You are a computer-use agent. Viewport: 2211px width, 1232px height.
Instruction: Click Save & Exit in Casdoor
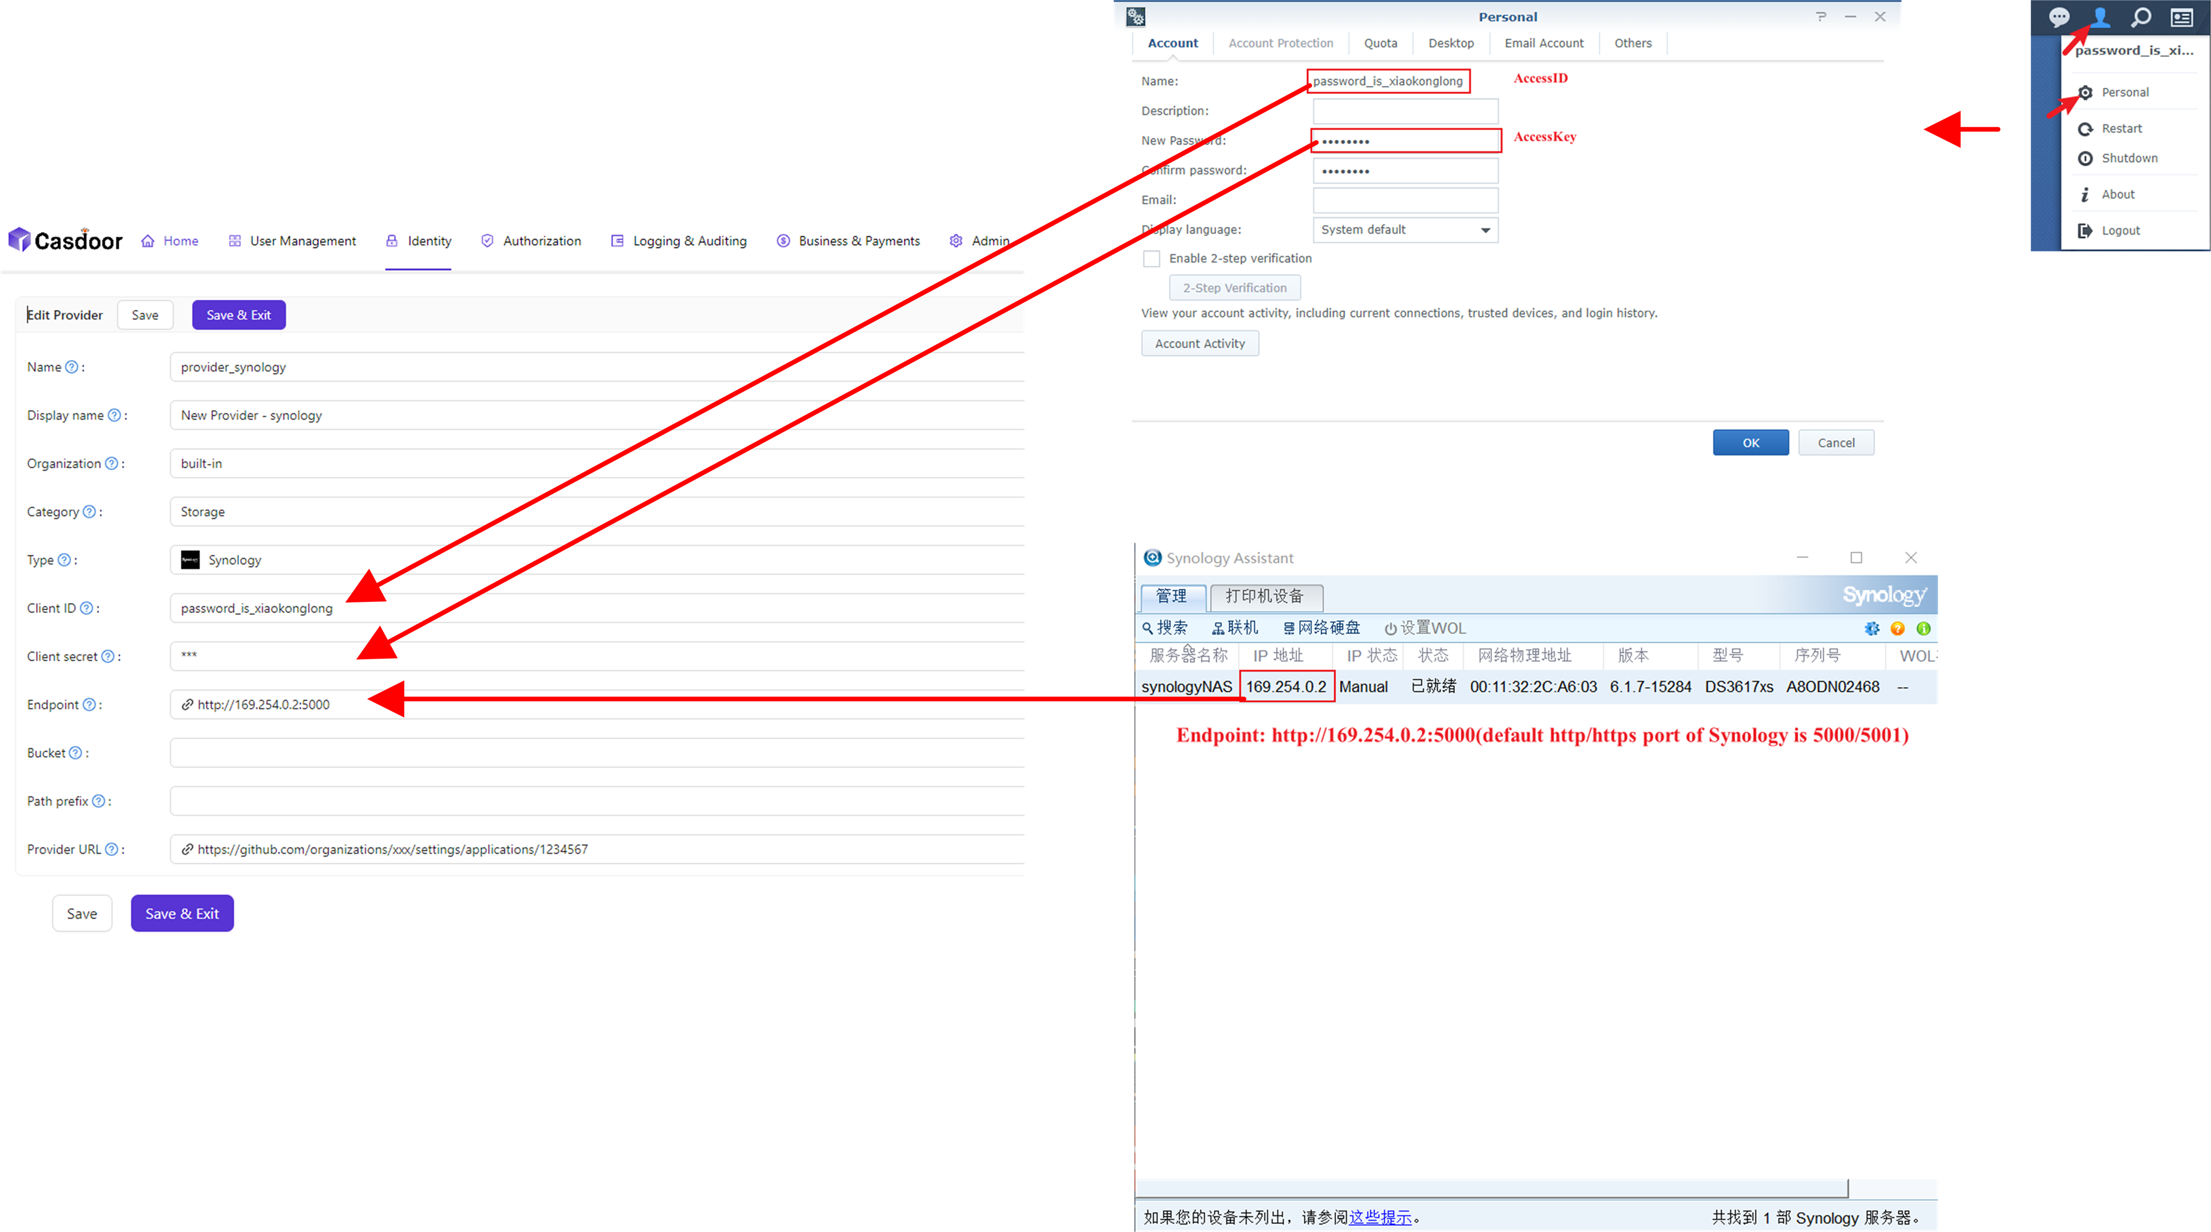click(x=239, y=314)
